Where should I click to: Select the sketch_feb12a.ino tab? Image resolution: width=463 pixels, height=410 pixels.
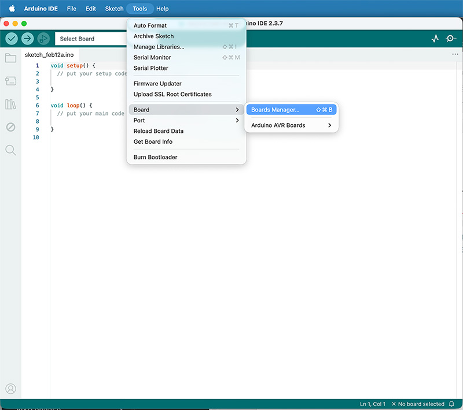click(x=49, y=55)
